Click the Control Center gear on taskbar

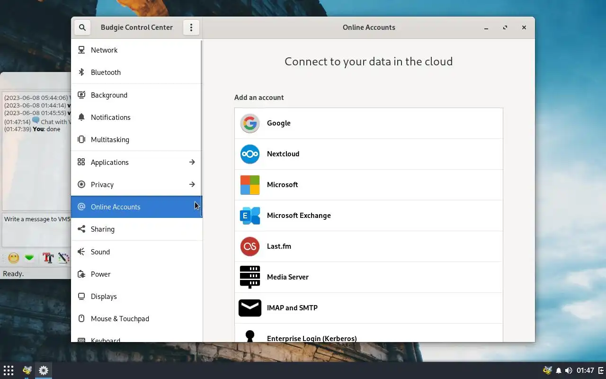(44, 370)
